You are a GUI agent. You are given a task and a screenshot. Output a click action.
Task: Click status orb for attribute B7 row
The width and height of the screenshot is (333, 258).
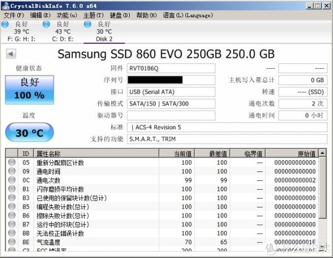[x=12, y=224]
